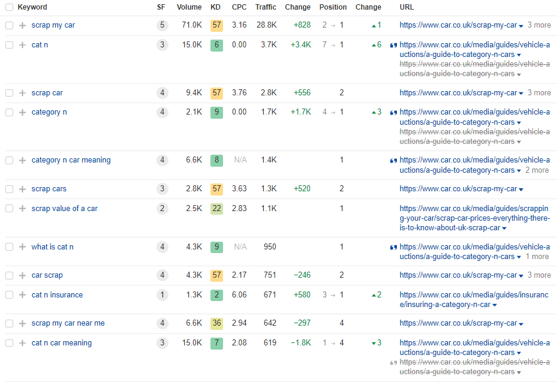Screen dimensions: 557x382
Task: Tick the checkbox for 'cat n' keyword
Action: [x=9, y=45]
